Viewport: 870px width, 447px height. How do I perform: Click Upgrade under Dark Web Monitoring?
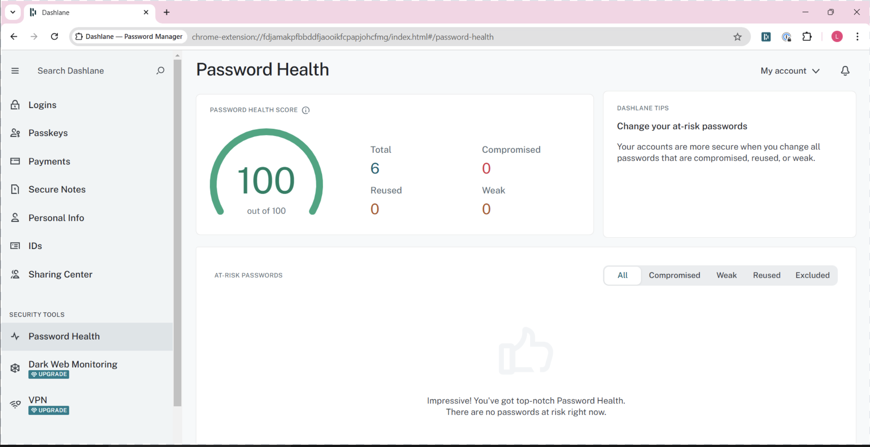pos(48,374)
